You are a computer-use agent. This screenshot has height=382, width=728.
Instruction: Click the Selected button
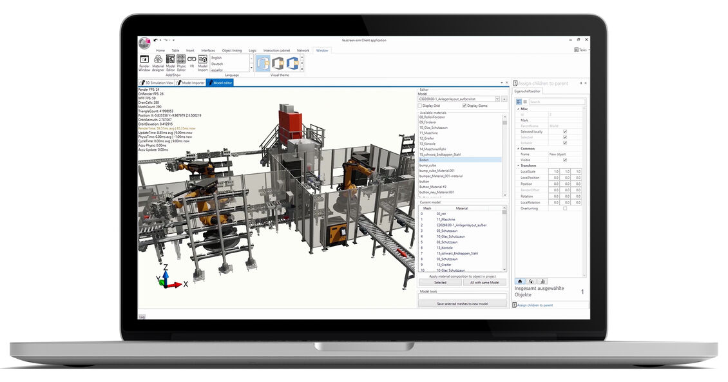(440, 282)
